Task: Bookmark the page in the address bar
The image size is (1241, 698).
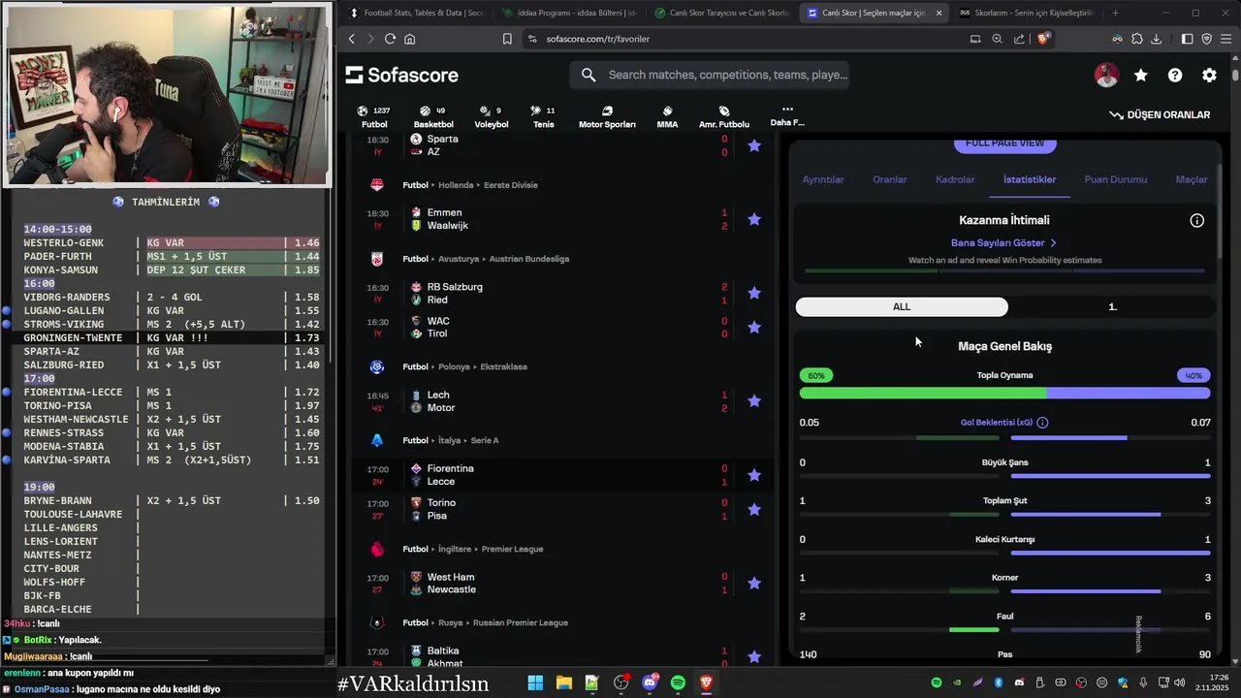Action: pyautogui.click(x=507, y=39)
